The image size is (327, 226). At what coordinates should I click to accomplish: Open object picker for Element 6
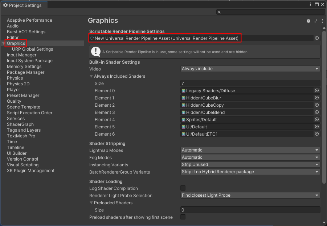(316, 134)
